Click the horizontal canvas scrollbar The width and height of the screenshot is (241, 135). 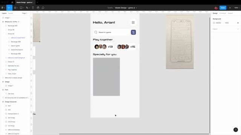tap(134, 134)
